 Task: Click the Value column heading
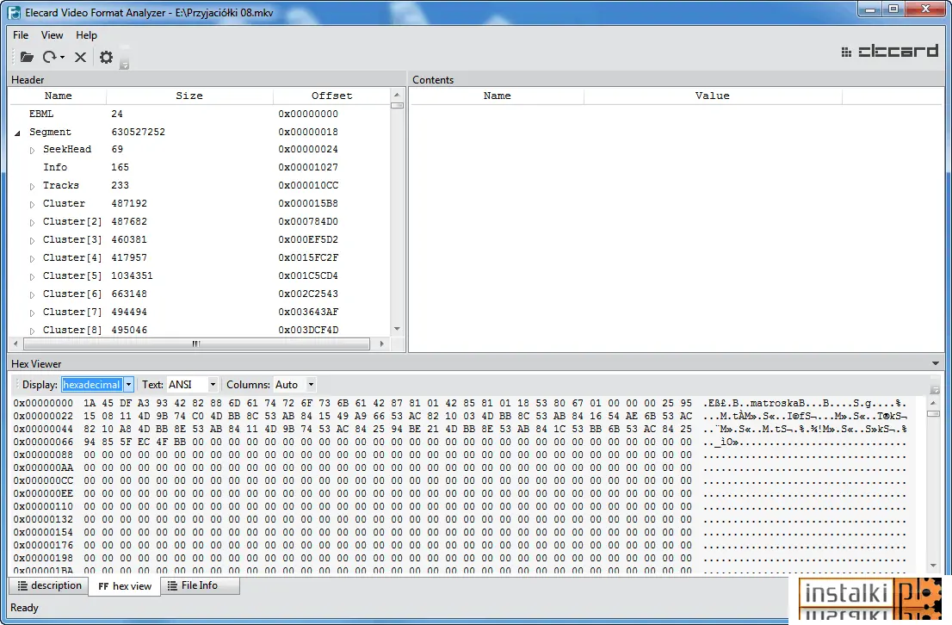713,96
